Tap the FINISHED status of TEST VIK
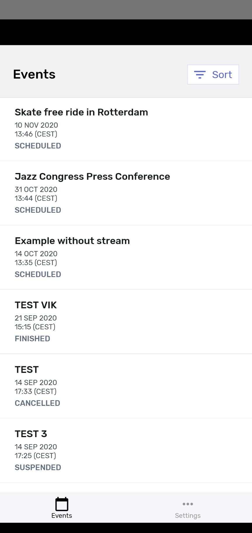The image size is (252, 533). [x=32, y=339]
